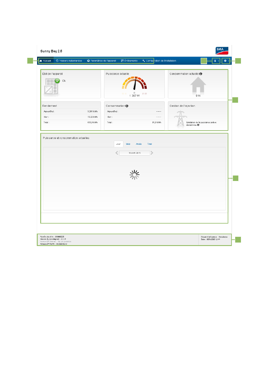Click Version du micrologiciel footer line
The height and width of the screenshot is (389, 274).
(53, 239)
